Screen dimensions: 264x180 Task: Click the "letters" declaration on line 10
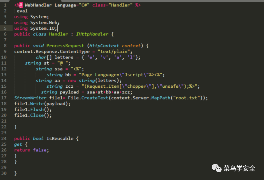click(64, 57)
